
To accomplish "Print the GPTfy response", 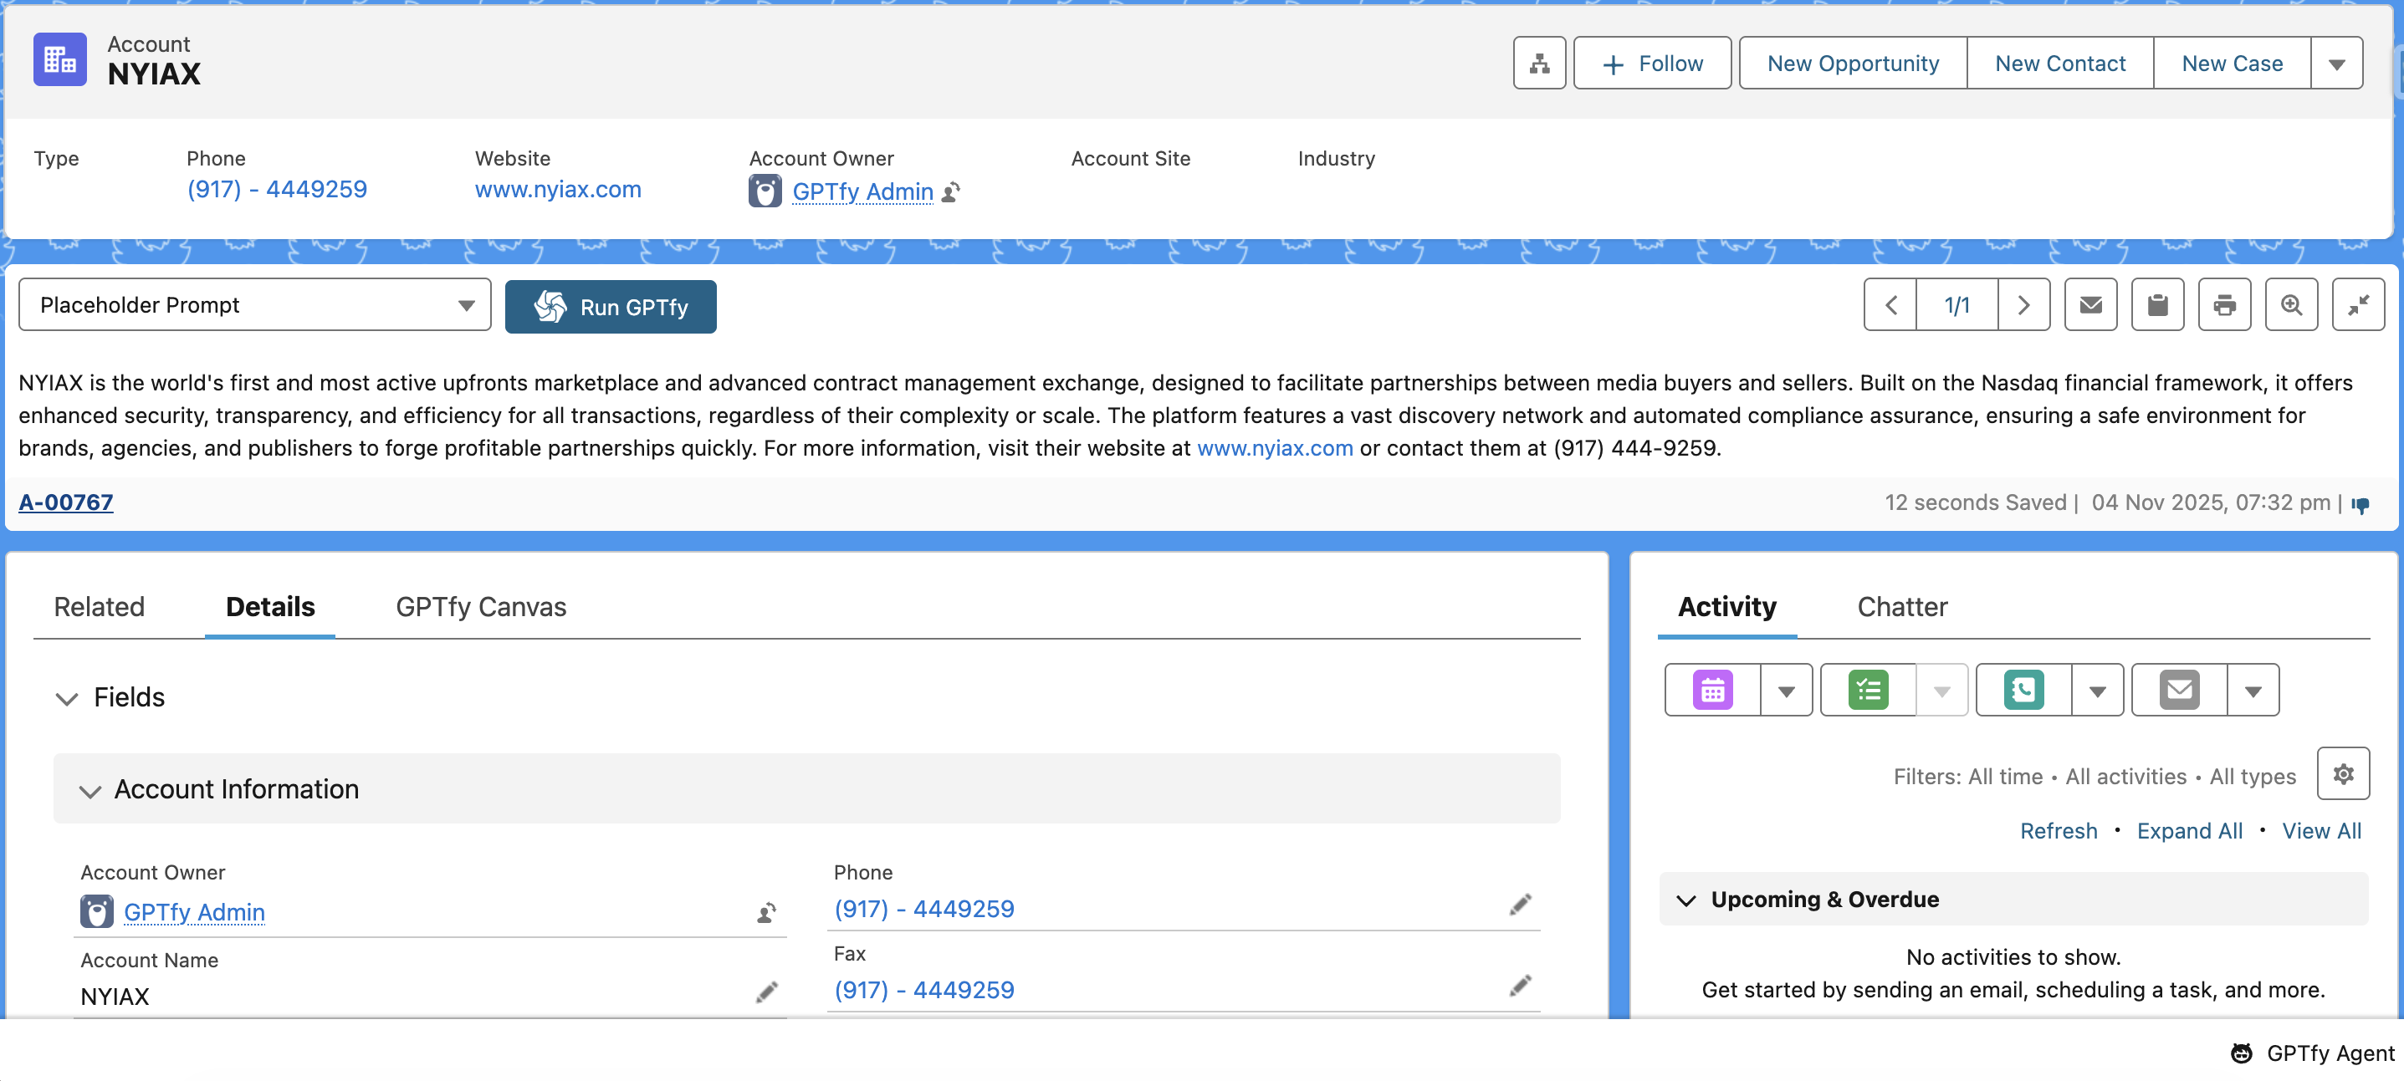I will (2224, 305).
